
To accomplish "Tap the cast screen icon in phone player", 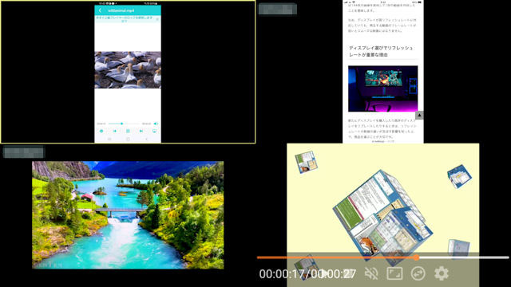I will pyautogui.click(x=154, y=131).
